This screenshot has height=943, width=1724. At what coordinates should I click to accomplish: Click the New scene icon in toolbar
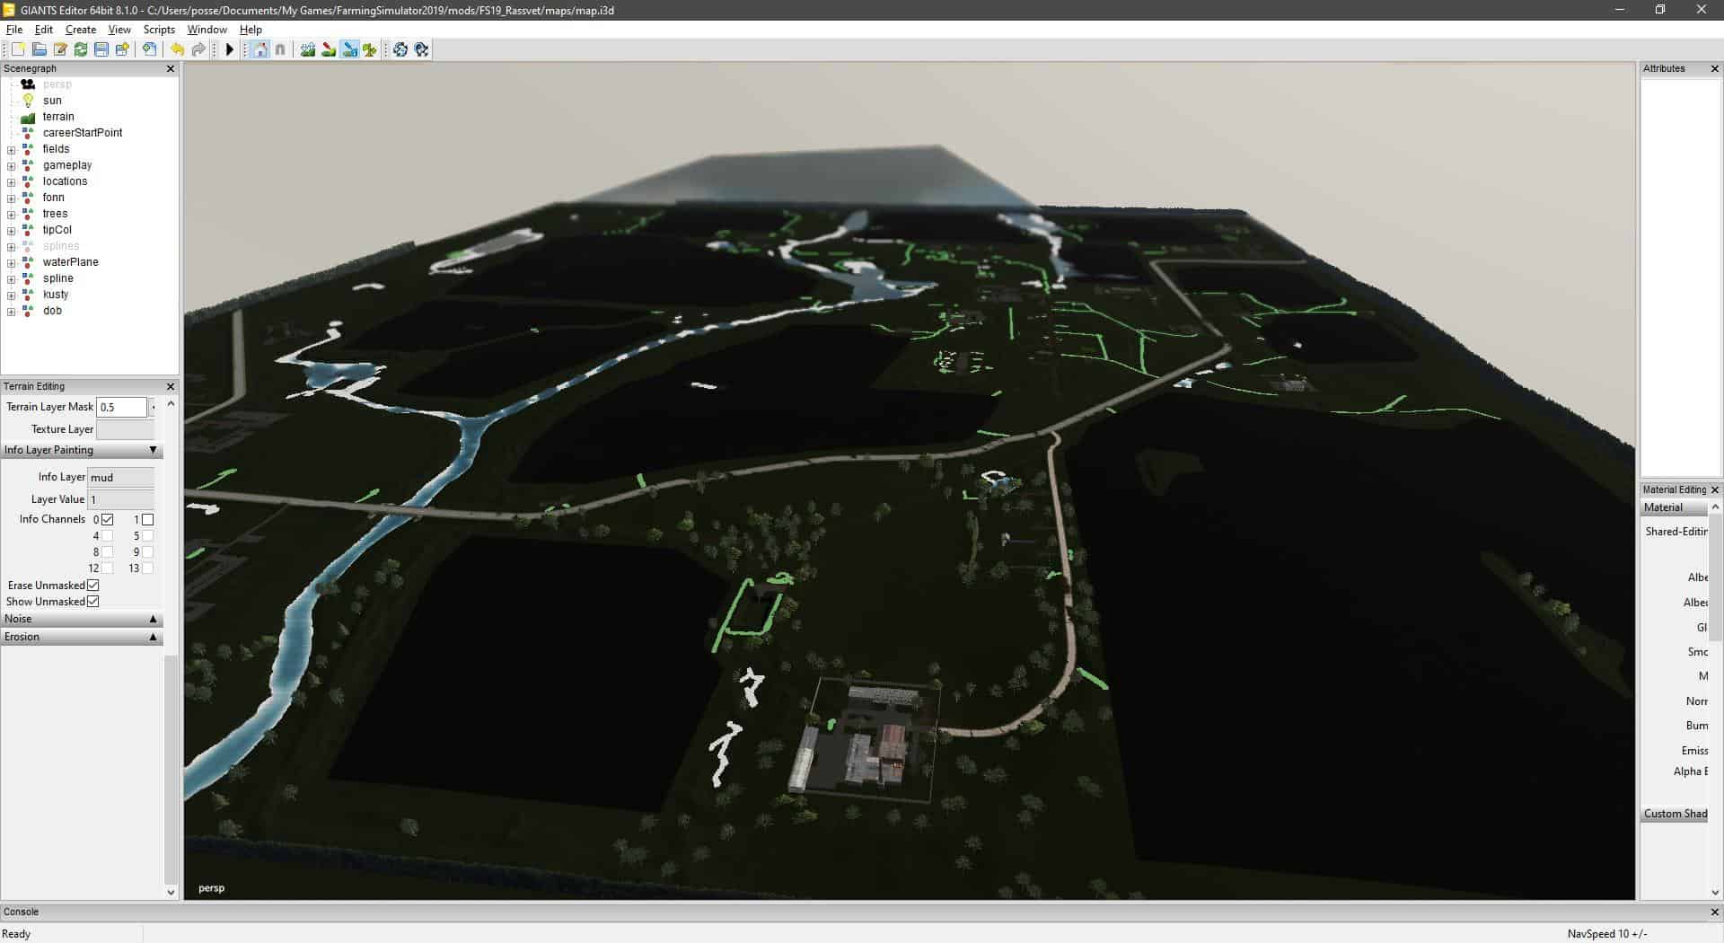18,49
